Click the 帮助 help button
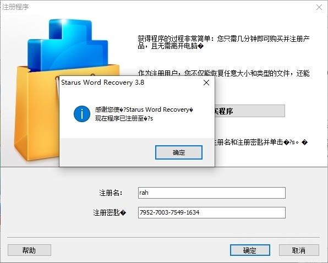The width and height of the screenshot is (328, 263). tap(29, 250)
